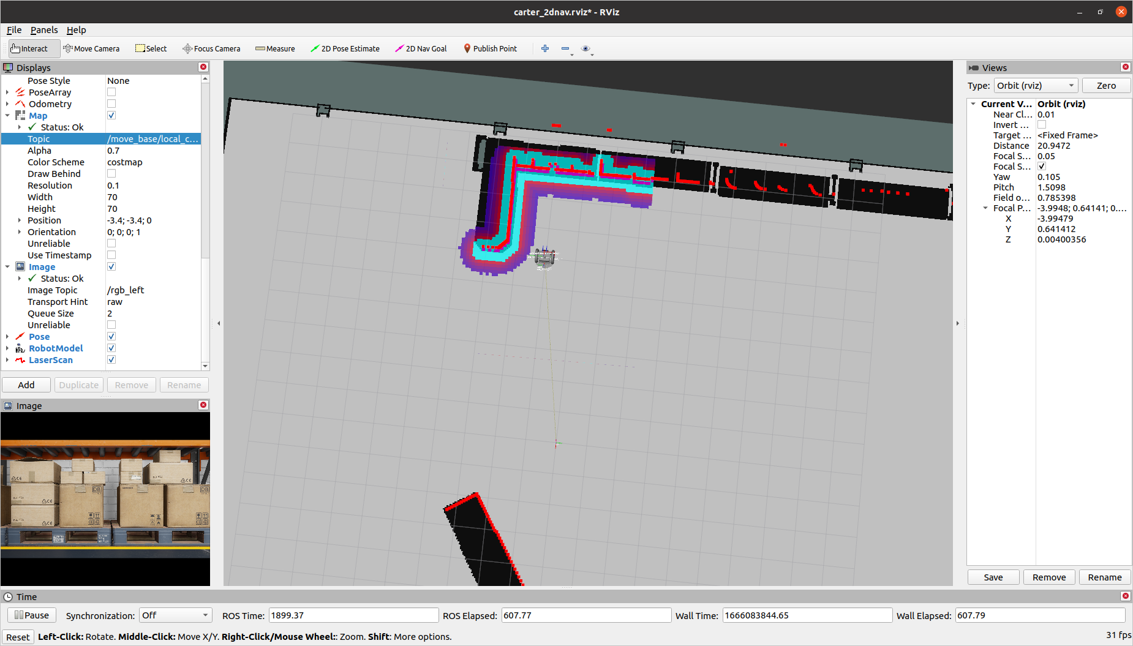Click the Map display icon

[20, 116]
